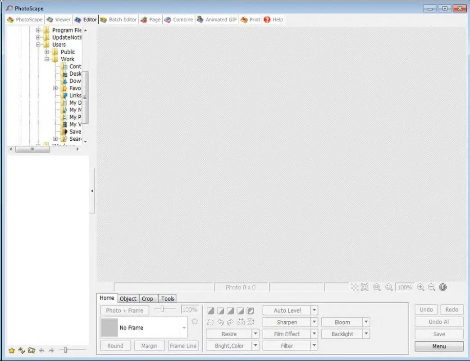This screenshot has width=470, height=361.
Task: Open the Print tab
Action: click(x=251, y=19)
